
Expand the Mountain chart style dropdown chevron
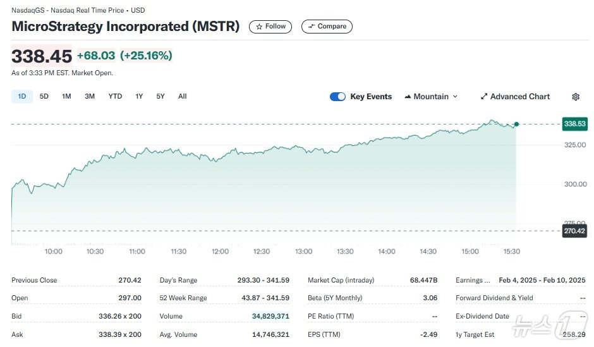click(x=455, y=97)
